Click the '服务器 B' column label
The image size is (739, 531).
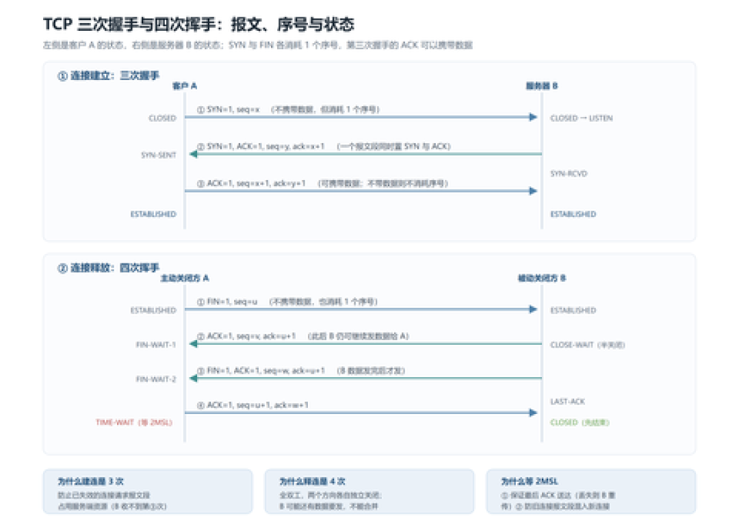coord(541,86)
